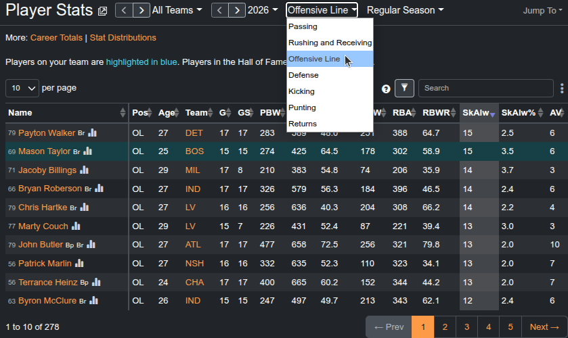Screen dimensions: 568x338
Task: Go to next season arrow button
Action: click(237, 10)
